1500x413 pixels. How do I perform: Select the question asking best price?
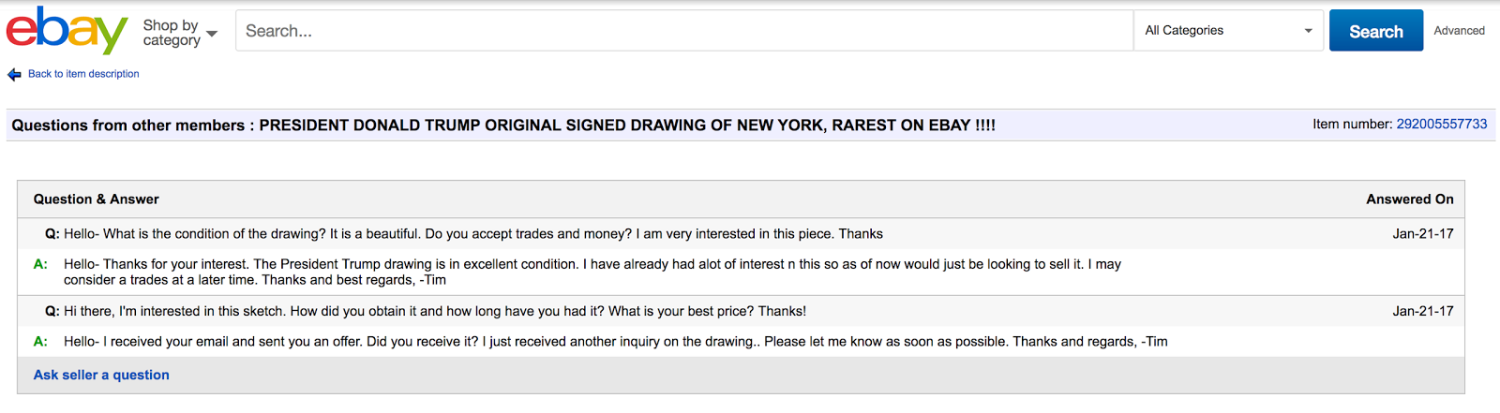point(435,311)
